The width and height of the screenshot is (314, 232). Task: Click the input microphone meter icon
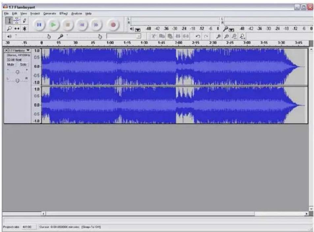226,29
